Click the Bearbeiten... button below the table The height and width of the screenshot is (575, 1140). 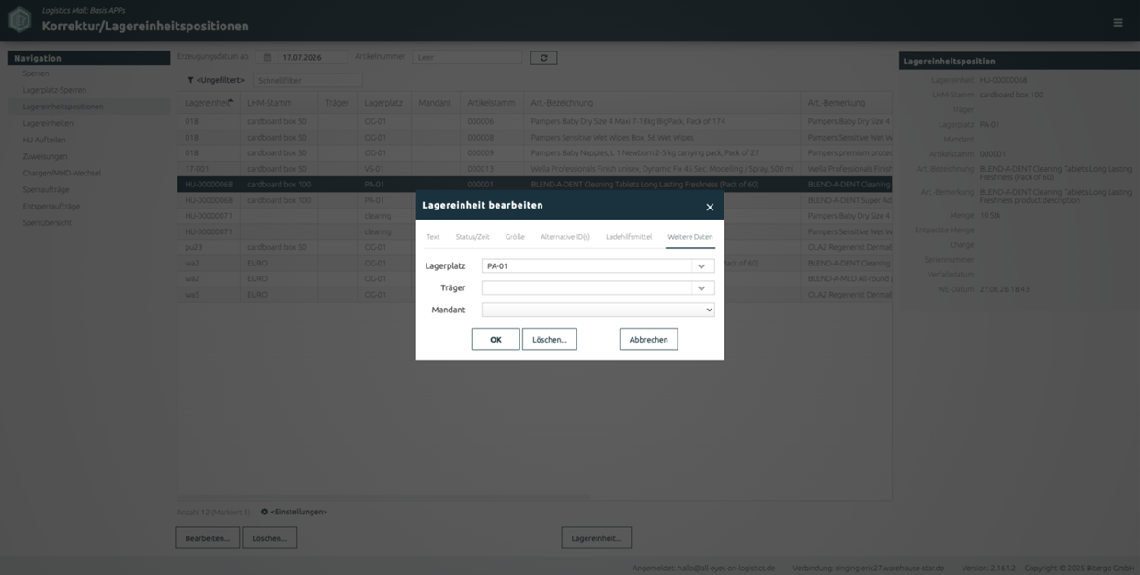208,538
